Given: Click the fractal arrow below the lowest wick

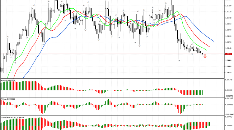Looking at the screenshot, I should pos(179,62).
